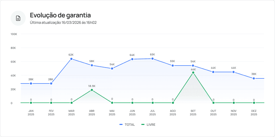Click the 38K value label above DEZ
Image resolution: width=275 pixels, height=137 pixels.
(x=254, y=74)
